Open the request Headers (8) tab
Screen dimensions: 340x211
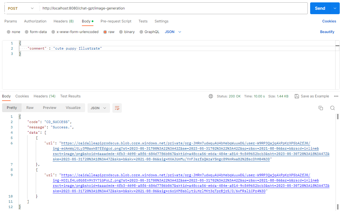[64, 21]
